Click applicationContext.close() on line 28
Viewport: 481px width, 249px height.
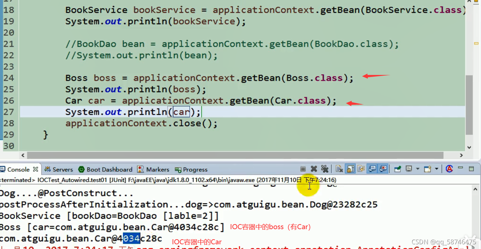pyautogui.click(x=141, y=123)
